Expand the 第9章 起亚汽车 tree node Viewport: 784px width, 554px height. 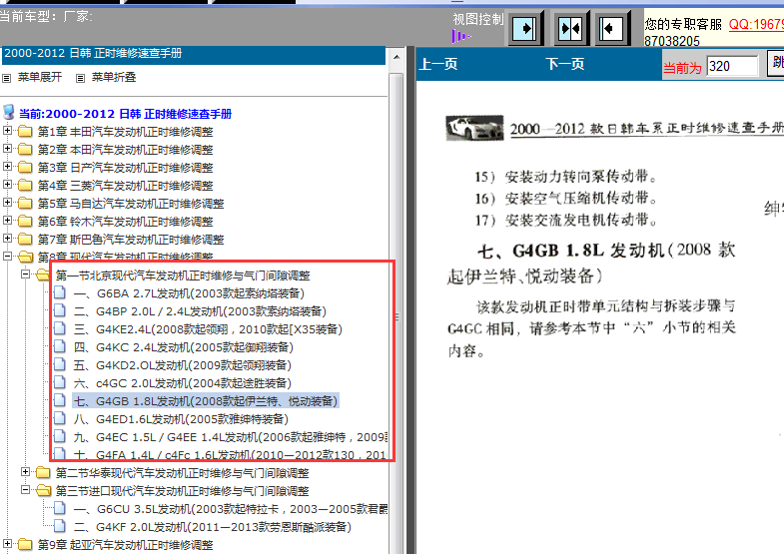coord(7,543)
